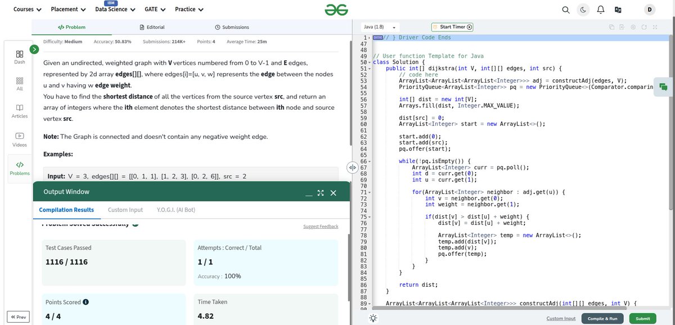Viewport: 675px width, 325px height.
Task: Expand the Output Window to fullscreen
Action: click(321, 193)
